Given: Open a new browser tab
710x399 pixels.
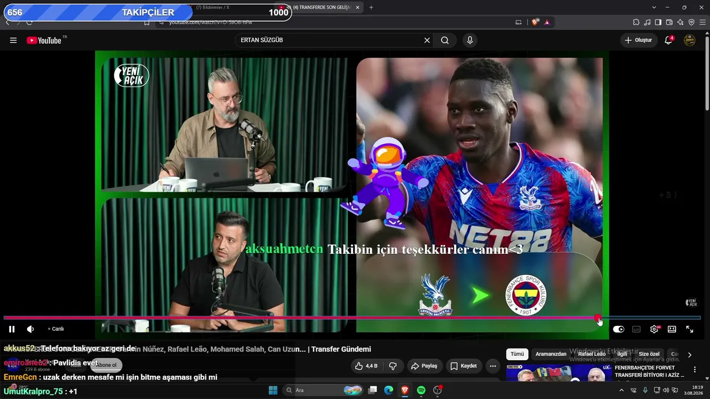Looking at the screenshot, I should [371, 7].
